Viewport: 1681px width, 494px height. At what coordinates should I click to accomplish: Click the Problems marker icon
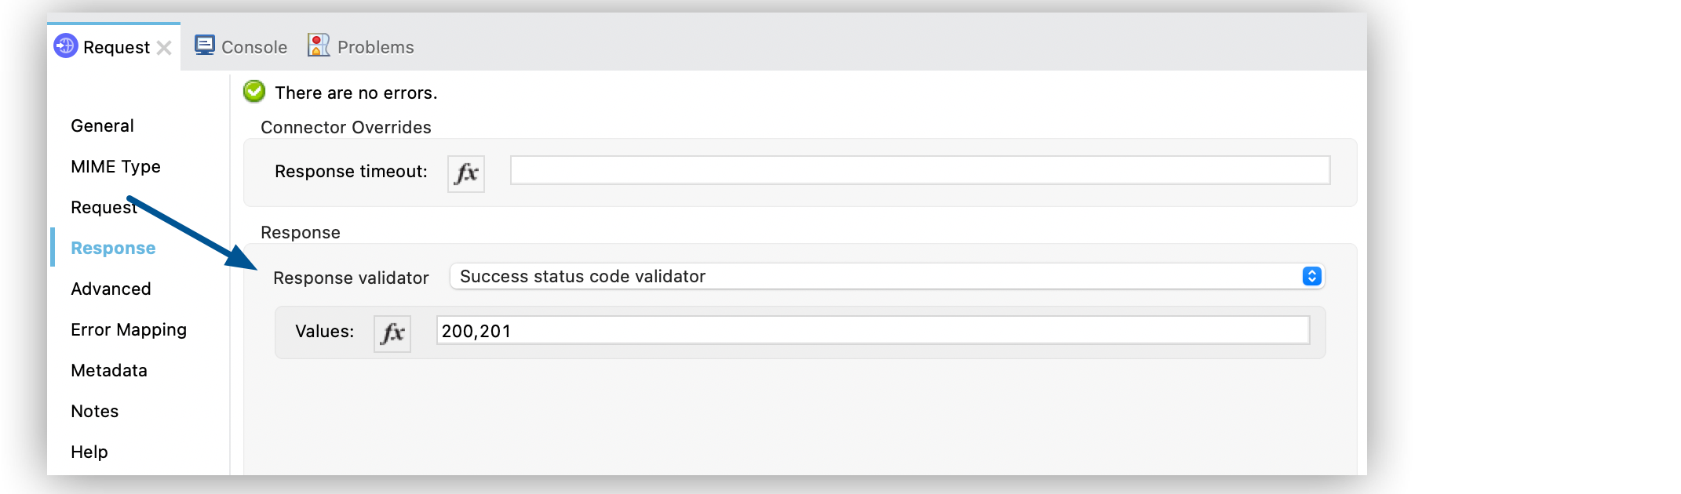[x=317, y=45]
